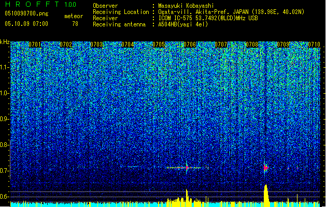Screen dimensions: 326x207
Task: Click observer name Masayuki Kobayashi
Action: click(186, 6)
